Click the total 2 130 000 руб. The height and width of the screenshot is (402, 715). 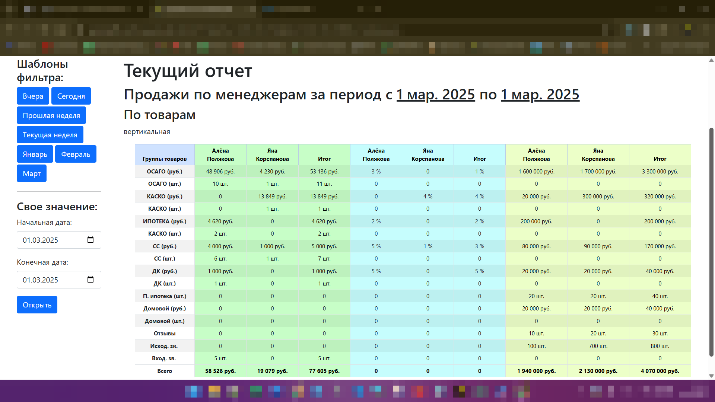click(x=598, y=371)
